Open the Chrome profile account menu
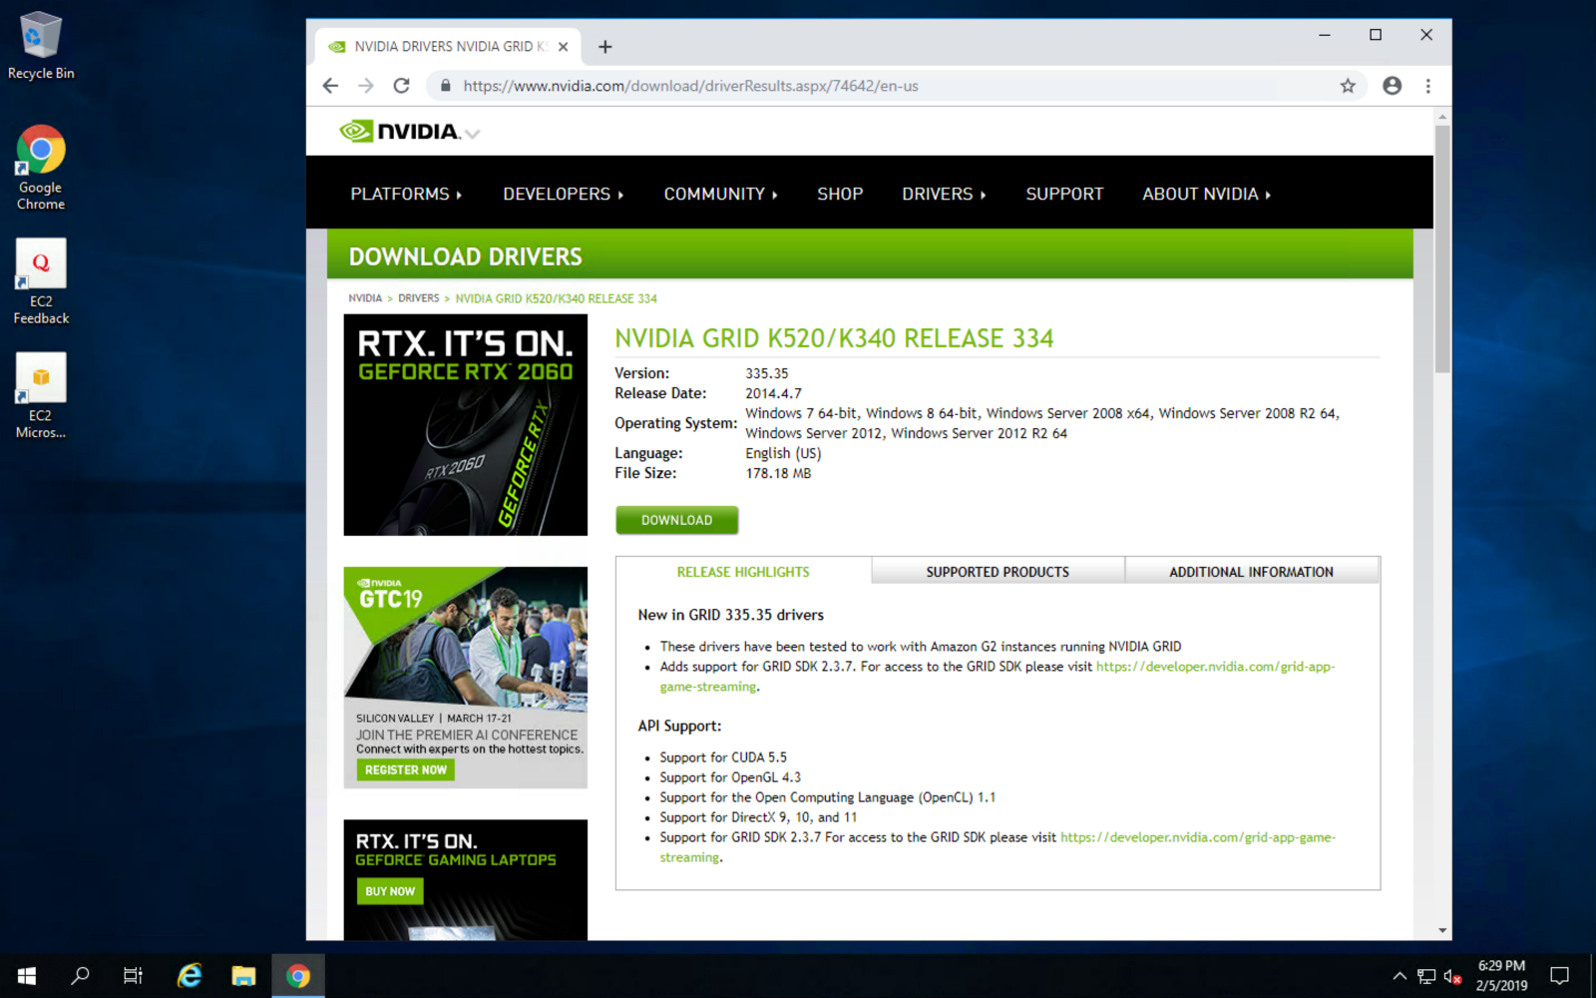Viewport: 1596px width, 998px height. 1392,86
